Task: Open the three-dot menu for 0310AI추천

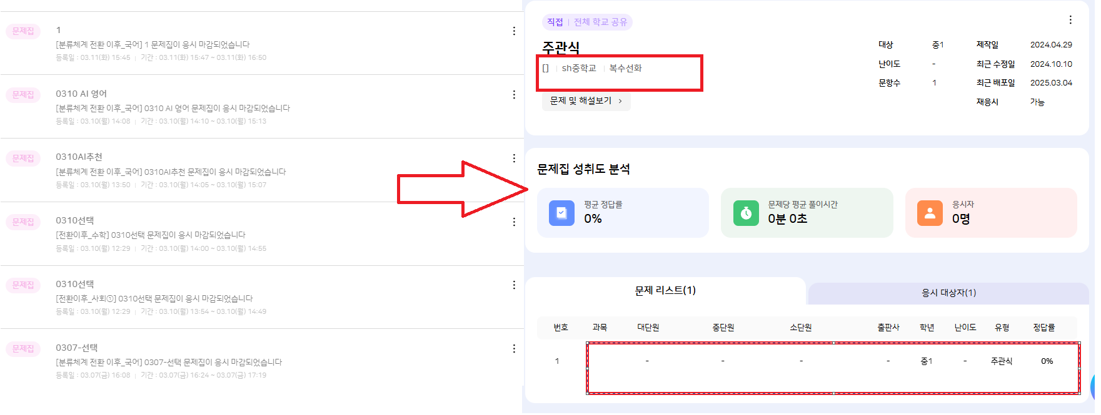Action: click(514, 159)
